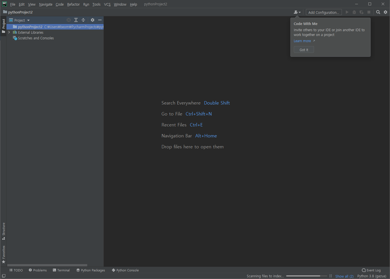Screen dimensions: 390x279
Task: Open the Code menu
Action: pyautogui.click(x=60, y=4)
